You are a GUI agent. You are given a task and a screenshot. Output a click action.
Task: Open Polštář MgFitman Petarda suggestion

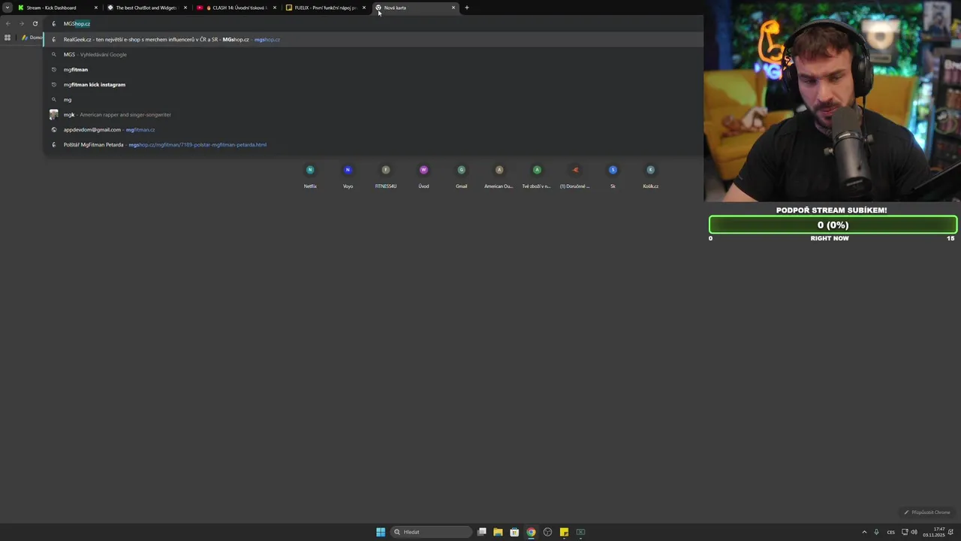click(373, 144)
